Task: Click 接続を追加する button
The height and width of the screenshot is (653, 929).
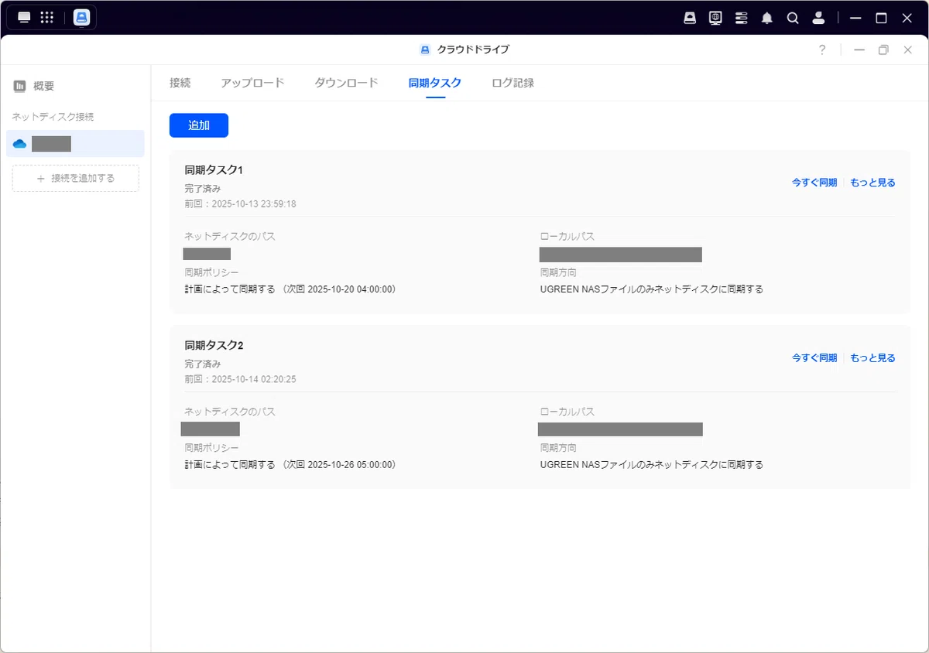Action: (x=76, y=178)
